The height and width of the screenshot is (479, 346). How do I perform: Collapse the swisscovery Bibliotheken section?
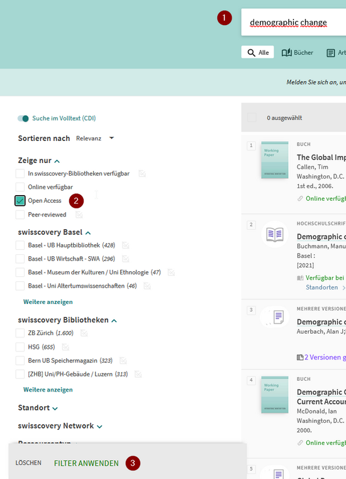point(114,320)
